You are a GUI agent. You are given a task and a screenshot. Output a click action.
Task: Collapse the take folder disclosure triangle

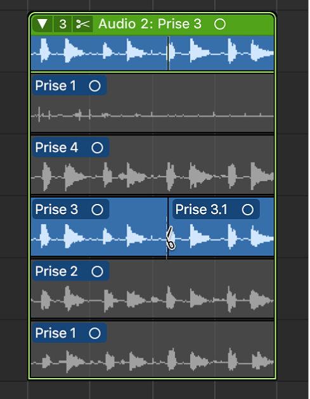(x=42, y=24)
